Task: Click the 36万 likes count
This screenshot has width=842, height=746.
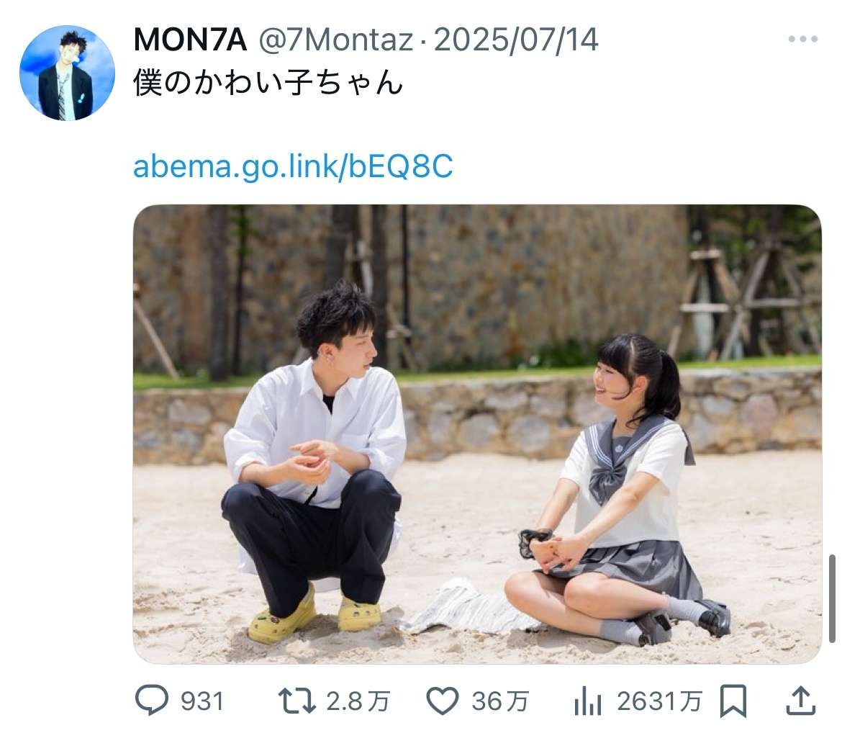Action: point(500,701)
